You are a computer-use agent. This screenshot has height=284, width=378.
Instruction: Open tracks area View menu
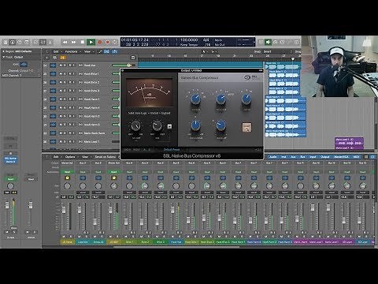87,52
